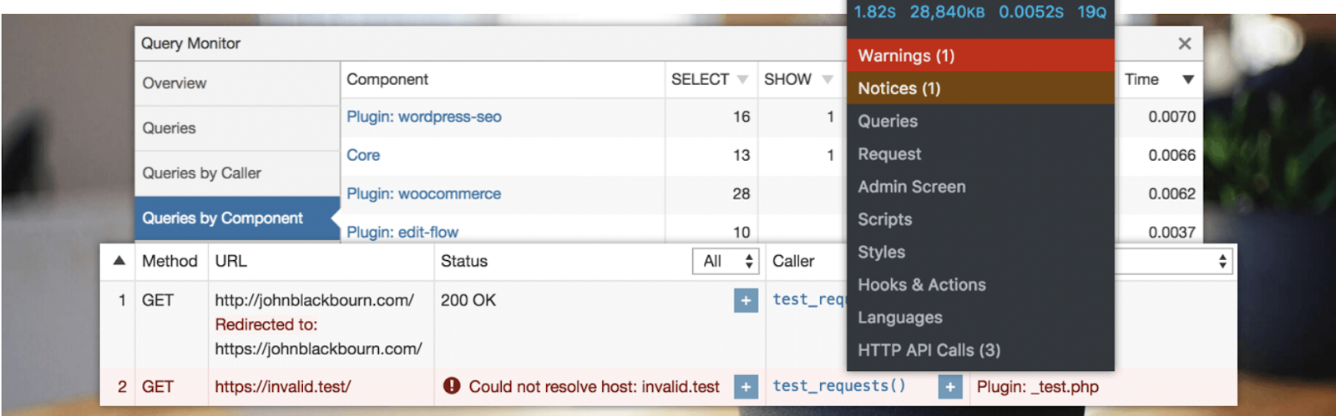The image size is (1336, 416).
Task: Click the Plugin: wordpress-seo link
Action: point(424,117)
